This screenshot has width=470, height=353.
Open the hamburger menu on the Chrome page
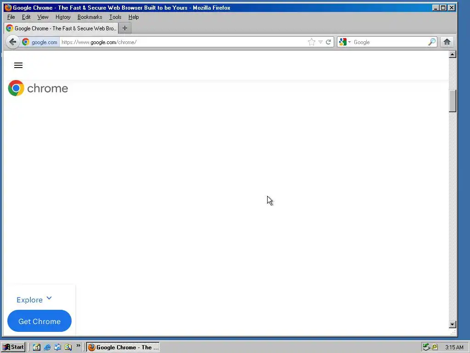coord(18,65)
